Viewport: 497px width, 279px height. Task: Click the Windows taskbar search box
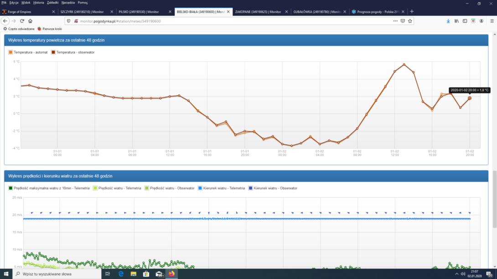57,274
